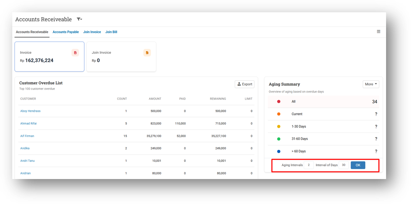Open customer Andika

click(x=25, y=148)
